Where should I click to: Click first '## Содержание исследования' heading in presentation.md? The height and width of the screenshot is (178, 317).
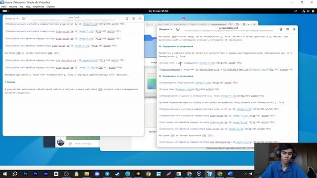pyautogui.click(x=176, y=46)
